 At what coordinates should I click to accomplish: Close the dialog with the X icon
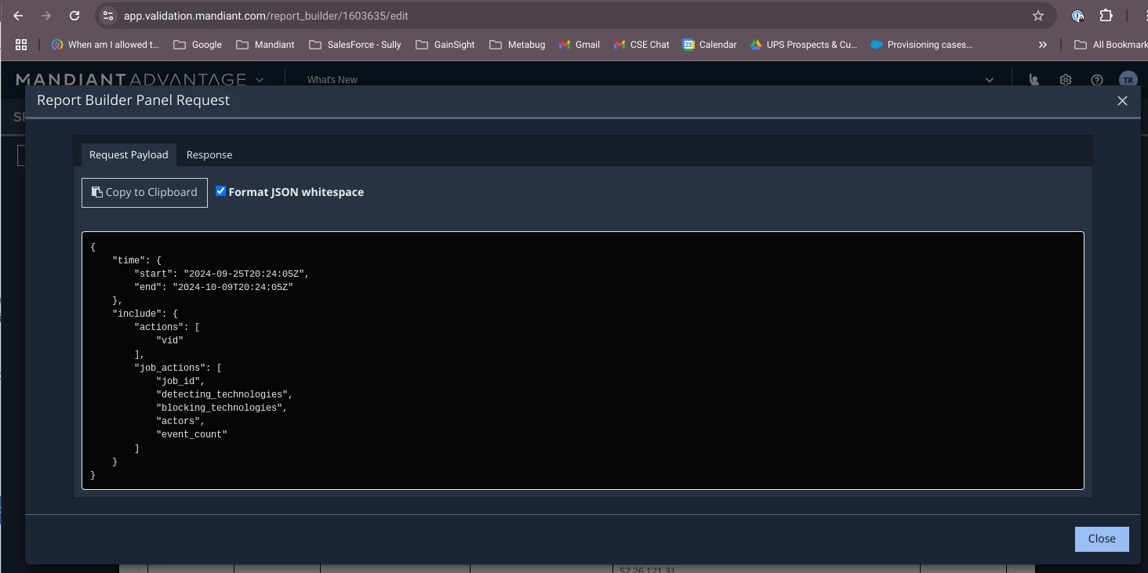(x=1122, y=100)
